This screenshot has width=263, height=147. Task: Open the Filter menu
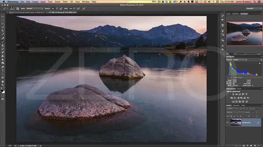(x=65, y=2)
